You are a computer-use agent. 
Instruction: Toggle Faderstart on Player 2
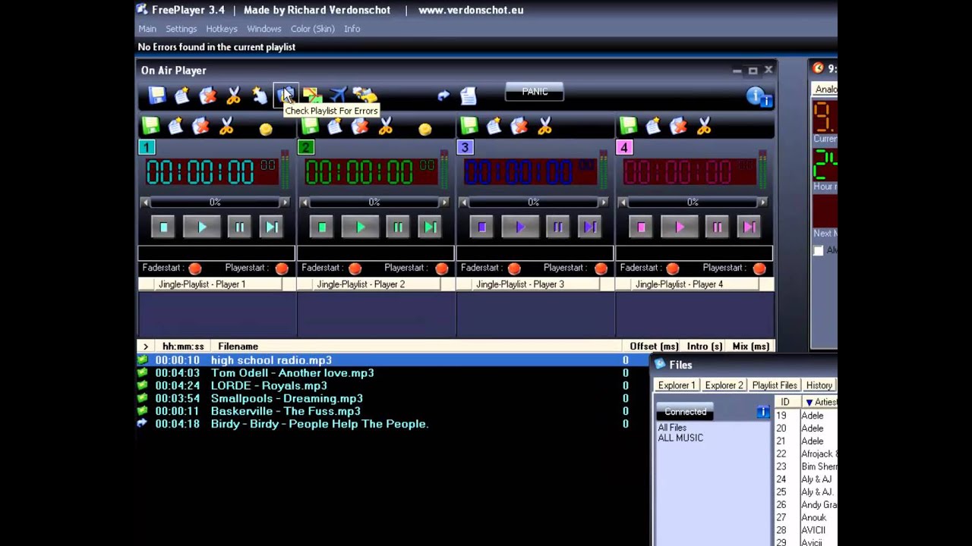[355, 268]
